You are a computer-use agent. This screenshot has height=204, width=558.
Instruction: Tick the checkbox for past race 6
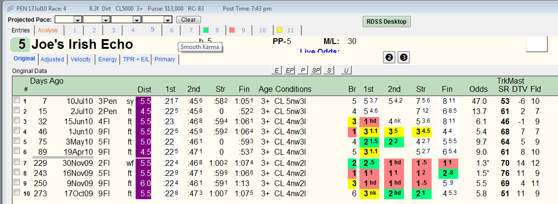[x=16, y=151]
